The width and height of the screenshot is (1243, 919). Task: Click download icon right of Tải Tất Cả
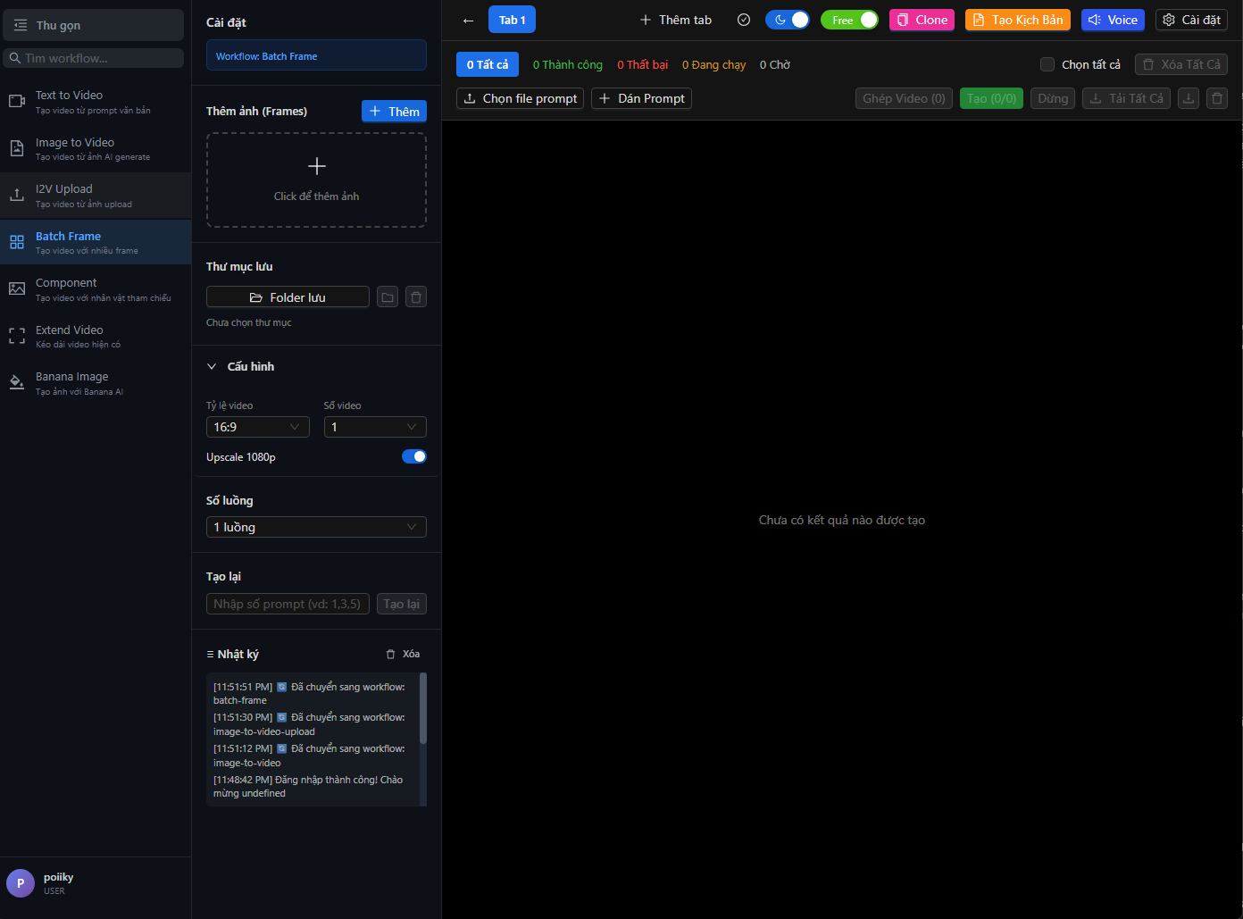pyautogui.click(x=1189, y=98)
